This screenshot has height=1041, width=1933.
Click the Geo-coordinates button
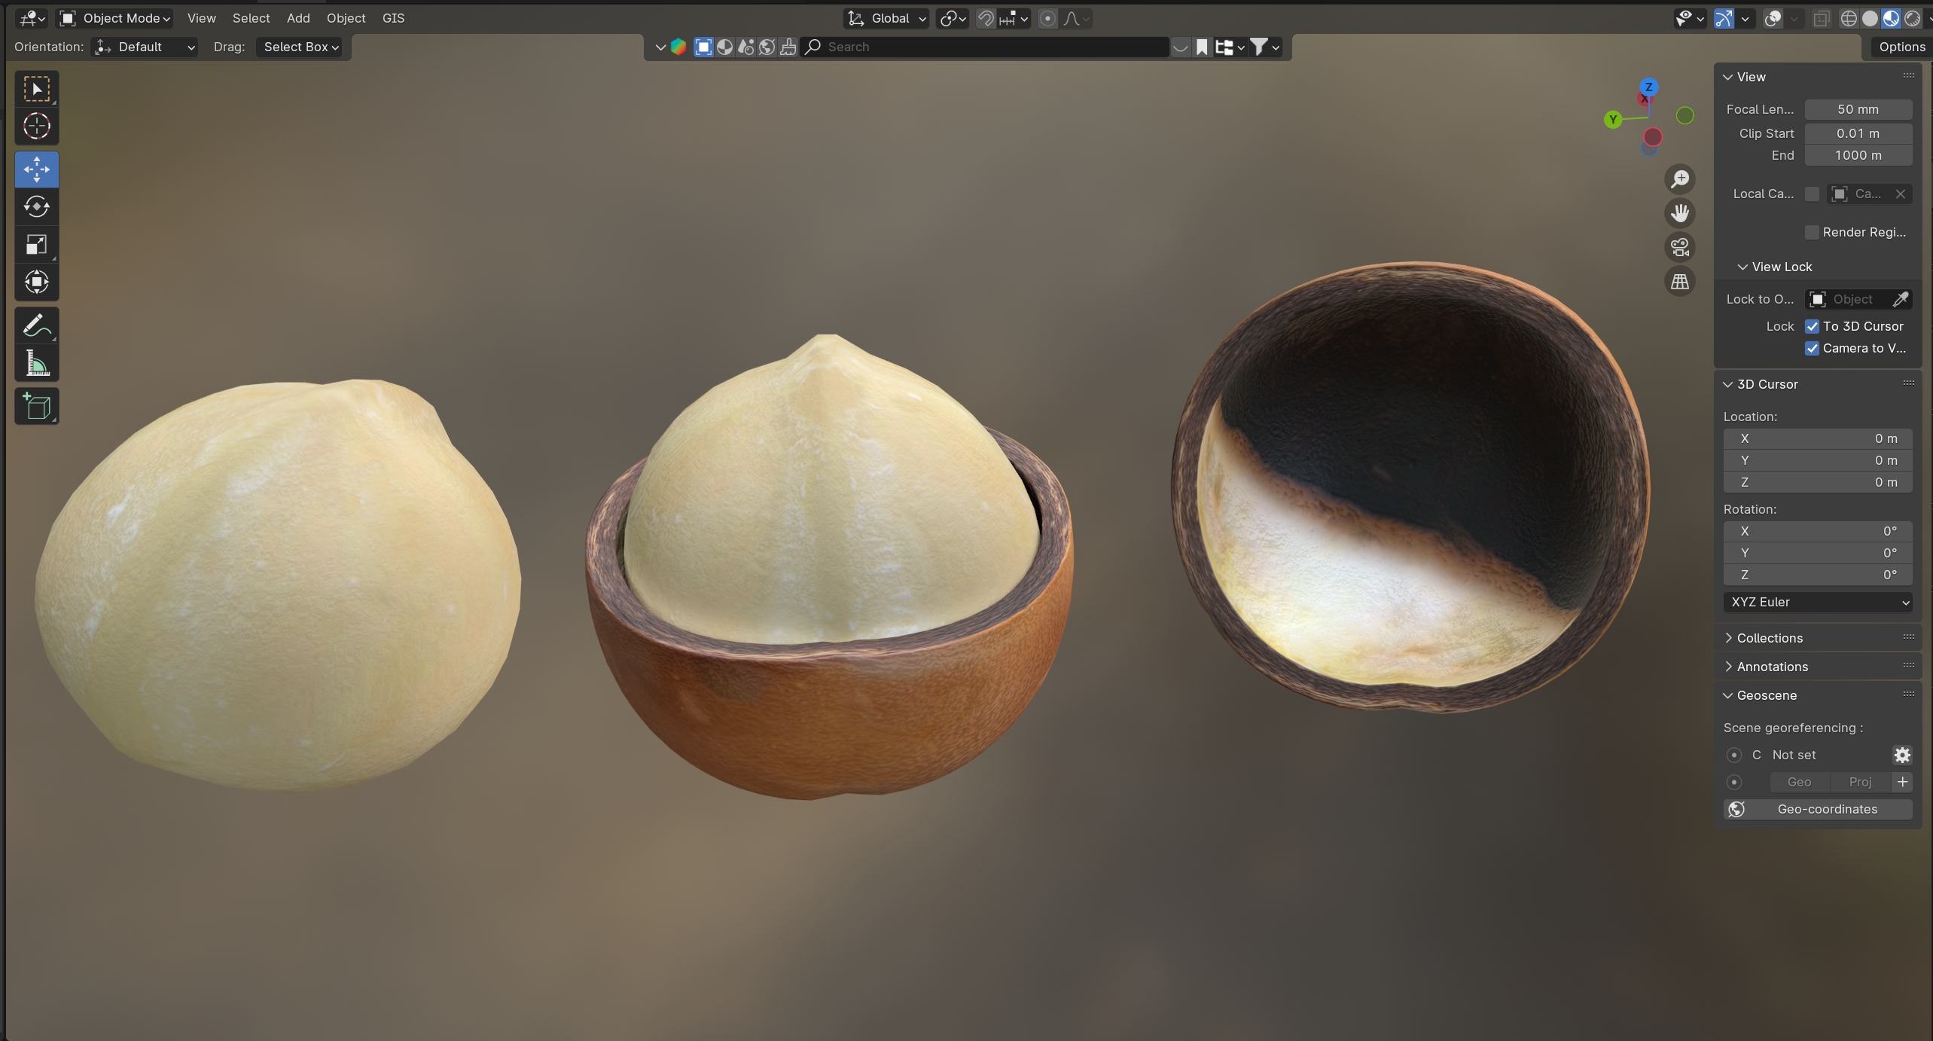pyautogui.click(x=1817, y=809)
